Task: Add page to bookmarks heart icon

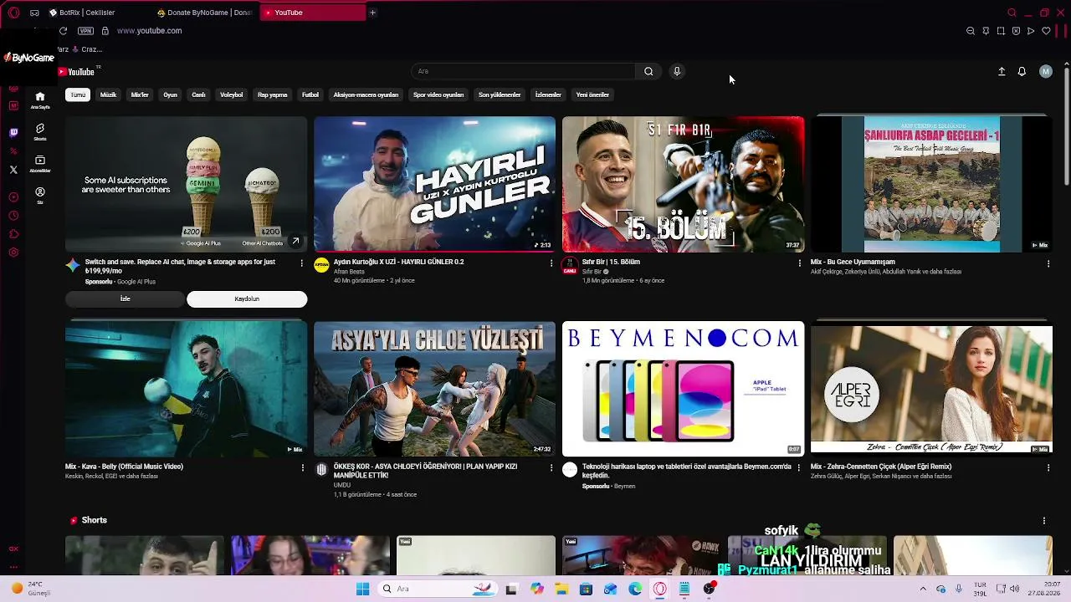Action: (1046, 31)
